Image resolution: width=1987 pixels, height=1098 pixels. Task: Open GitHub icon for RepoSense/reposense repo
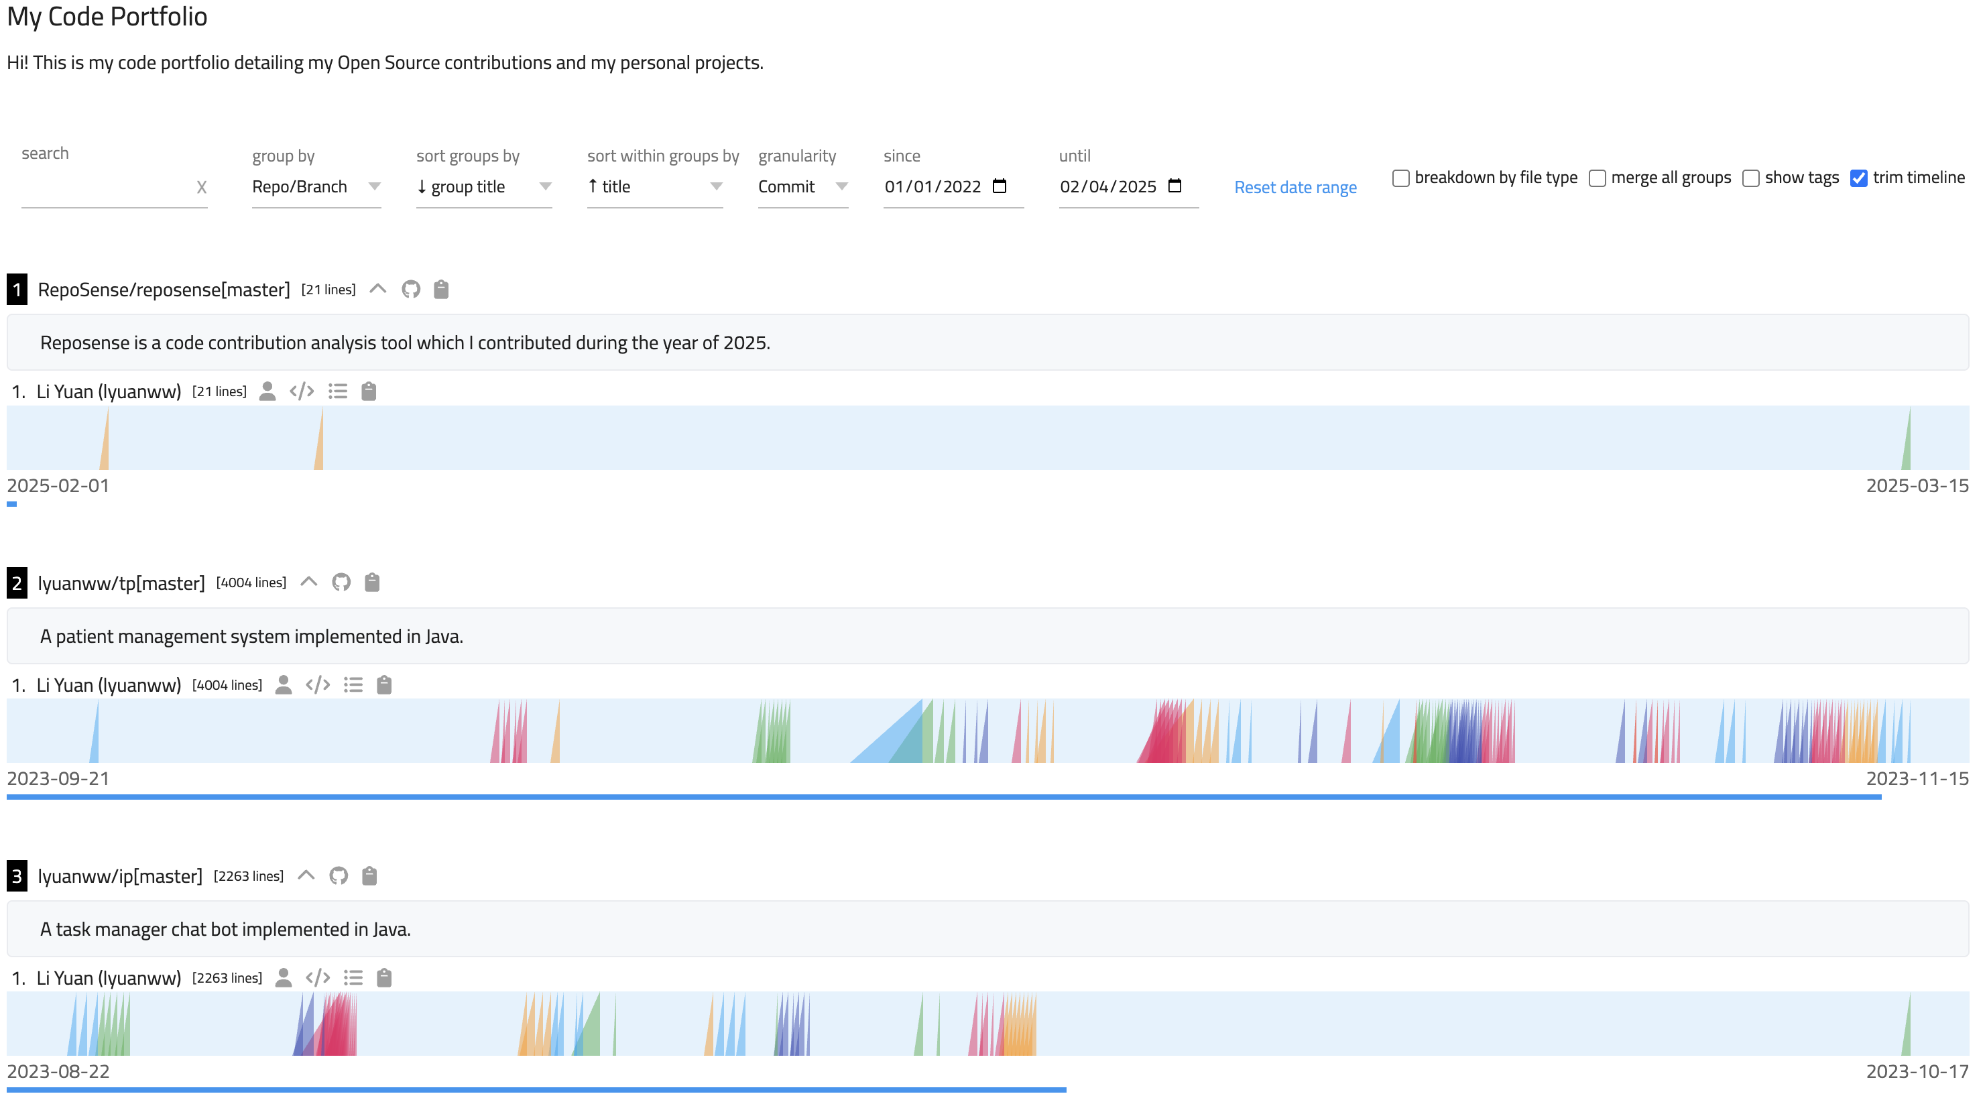[x=411, y=289]
